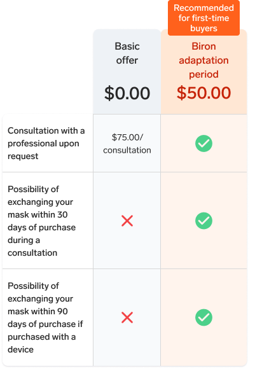Click the $75.00/consultation cell
This screenshot has width=262, height=369.
[x=127, y=144]
